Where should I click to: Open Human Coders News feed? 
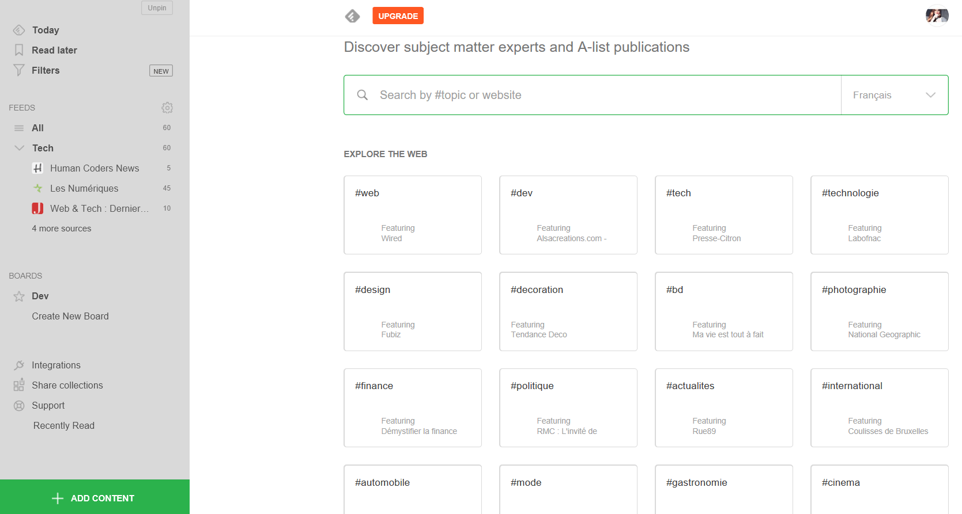coord(95,168)
